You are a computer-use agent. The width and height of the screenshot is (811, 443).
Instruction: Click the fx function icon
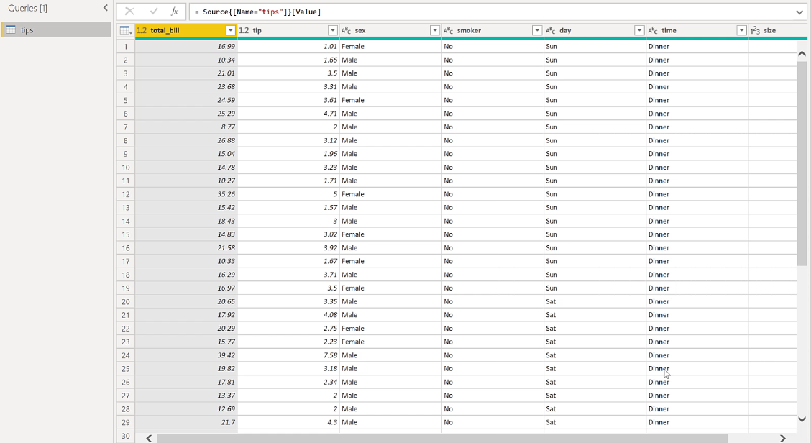(175, 12)
